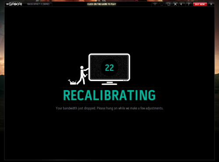Close the Gaikai player with the X
Screen dimensions: 219x162
pos(211,4)
